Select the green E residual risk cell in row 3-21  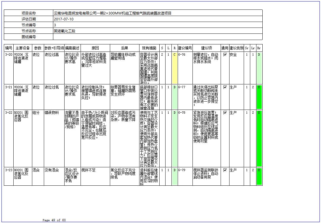tap(259, 97)
